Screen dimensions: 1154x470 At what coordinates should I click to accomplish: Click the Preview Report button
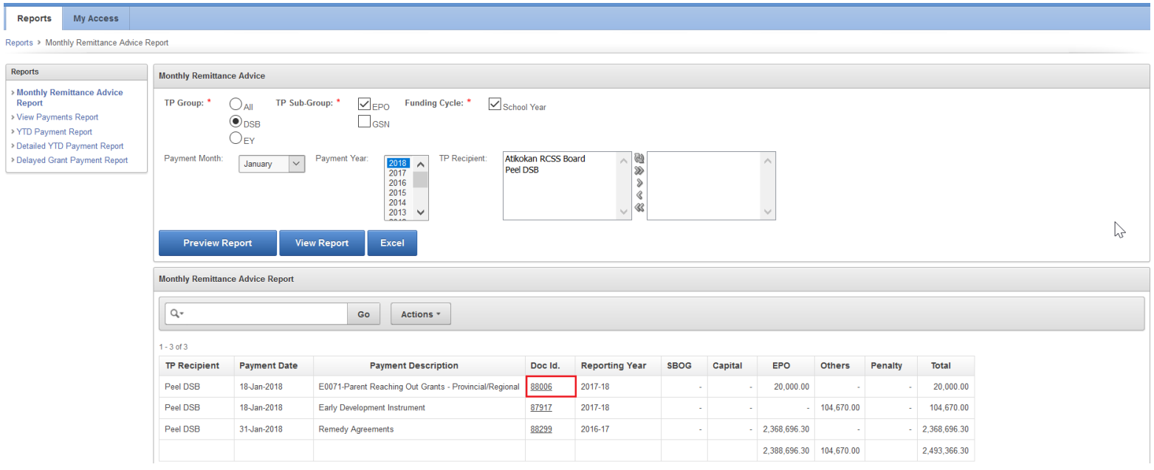[218, 243]
